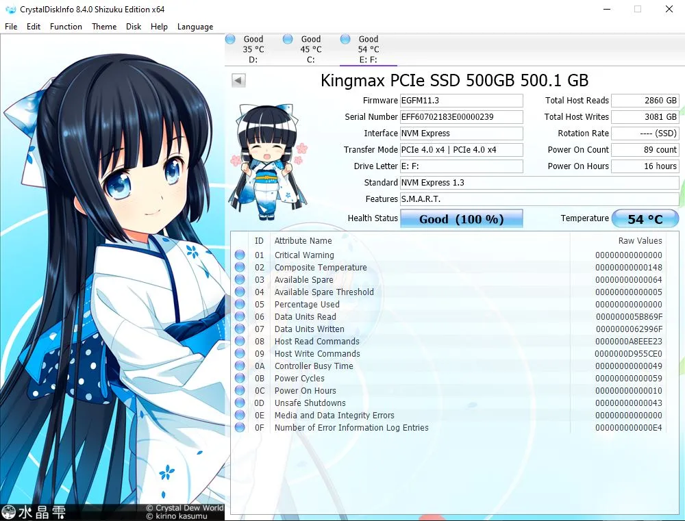The image size is (685, 521).
Task: Click the status orb for Media and Data Integrity Errors
Action: pyautogui.click(x=240, y=415)
